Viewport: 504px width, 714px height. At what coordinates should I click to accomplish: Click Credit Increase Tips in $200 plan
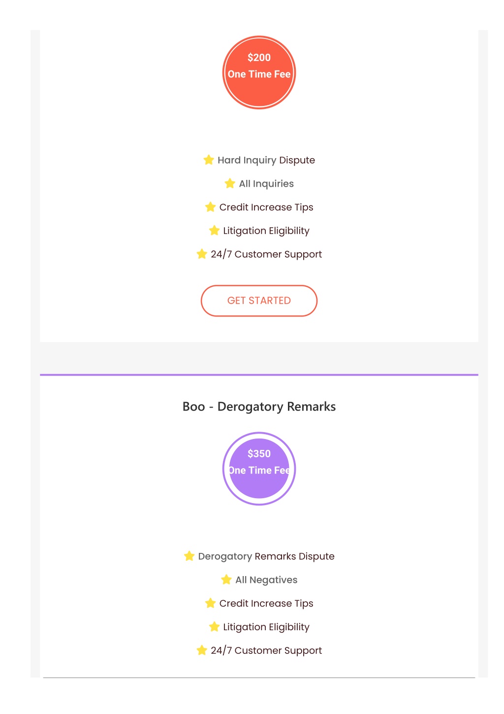pyautogui.click(x=266, y=207)
